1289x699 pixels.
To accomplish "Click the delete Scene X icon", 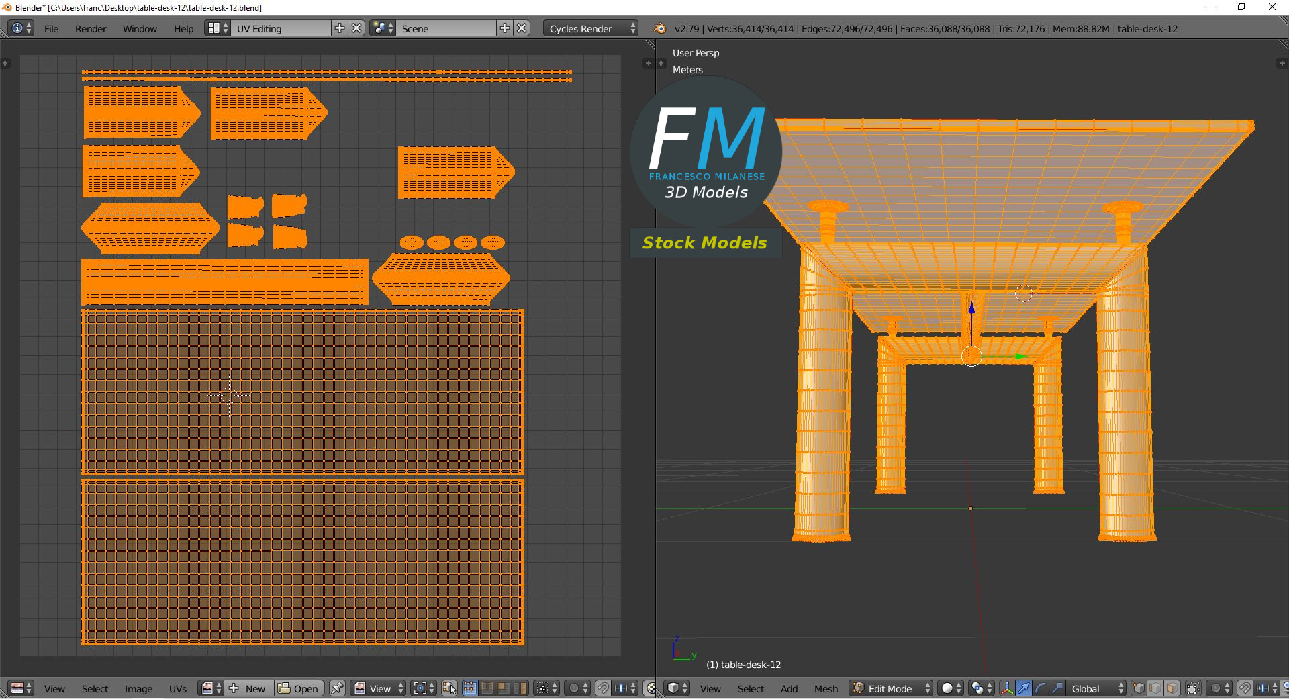I will tap(522, 28).
